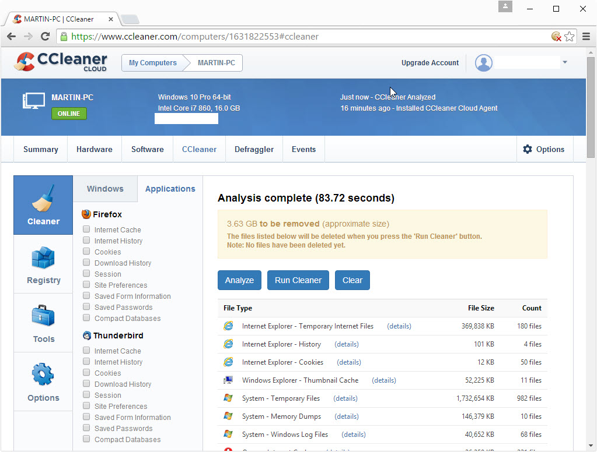Switch to the Software tab
Image resolution: width=597 pixels, height=452 pixels.
[147, 149]
